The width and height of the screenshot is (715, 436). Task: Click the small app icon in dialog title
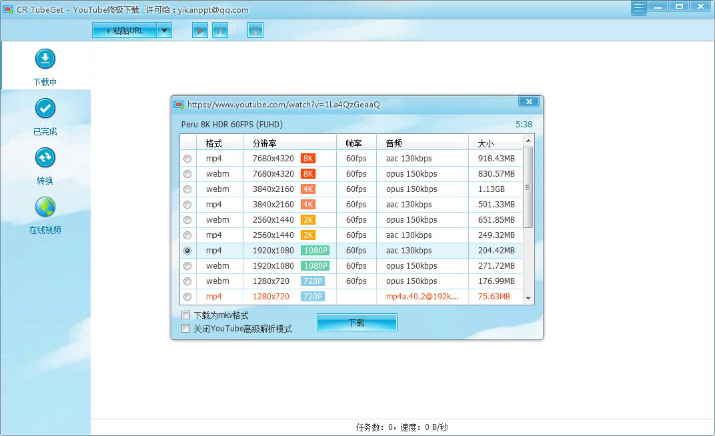[x=179, y=105]
